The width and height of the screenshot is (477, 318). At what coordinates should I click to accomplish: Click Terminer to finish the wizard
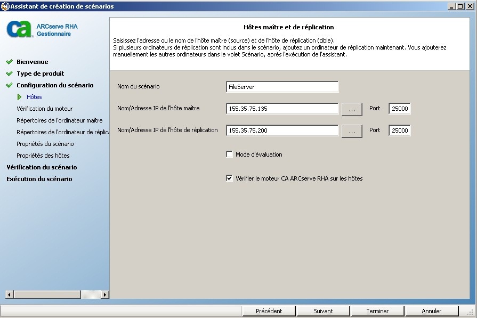[x=377, y=311]
